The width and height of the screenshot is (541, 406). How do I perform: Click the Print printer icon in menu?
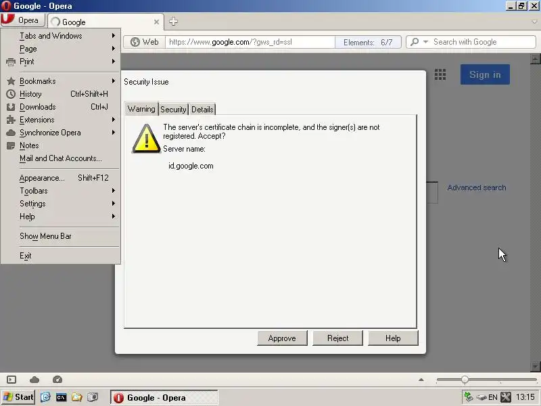pyautogui.click(x=11, y=62)
